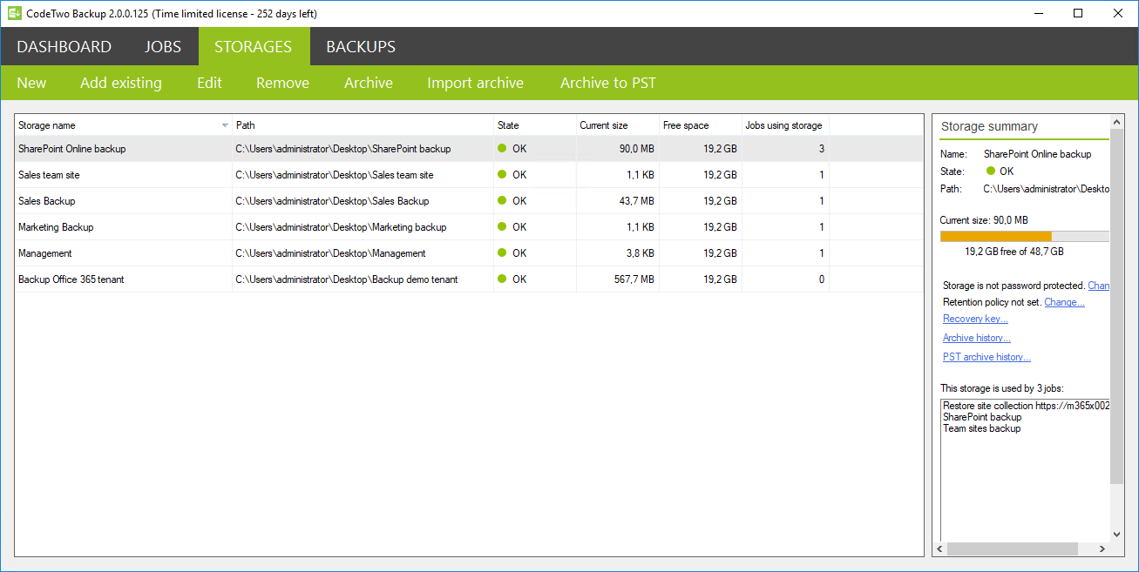Sort by Jobs using storage column header
The width and height of the screenshot is (1139, 572).
click(x=785, y=125)
